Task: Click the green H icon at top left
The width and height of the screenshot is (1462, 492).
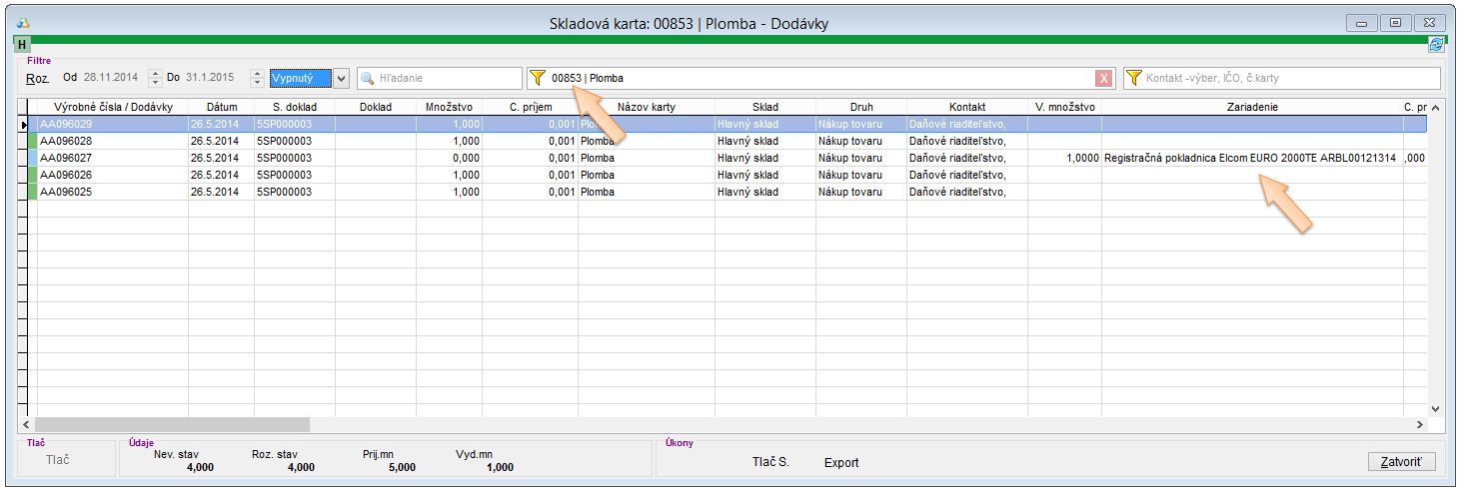Action: 22,45
